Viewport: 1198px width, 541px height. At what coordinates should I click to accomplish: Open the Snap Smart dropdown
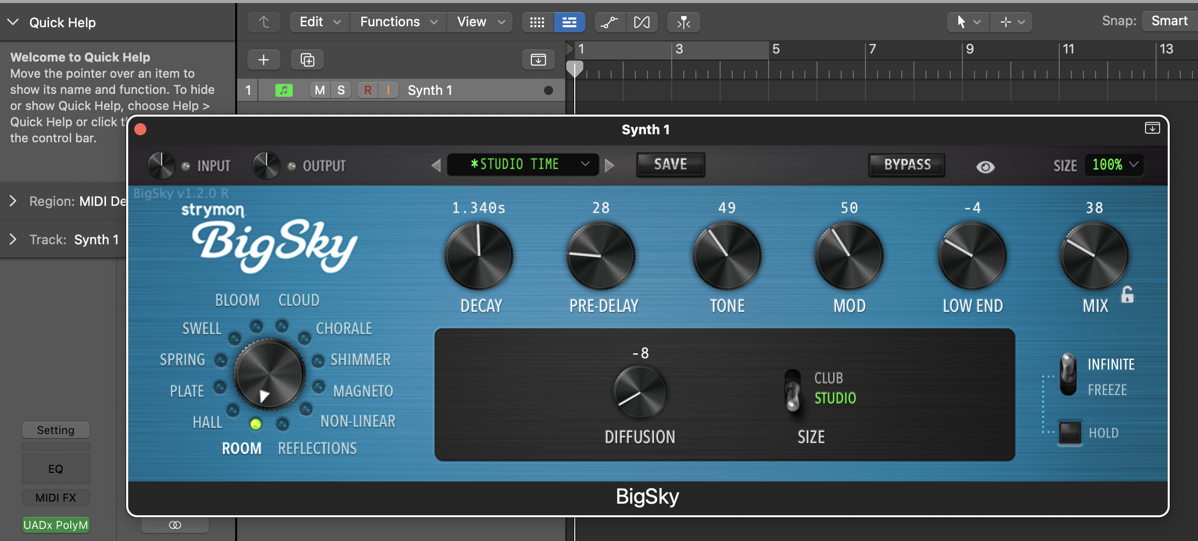(x=1169, y=21)
